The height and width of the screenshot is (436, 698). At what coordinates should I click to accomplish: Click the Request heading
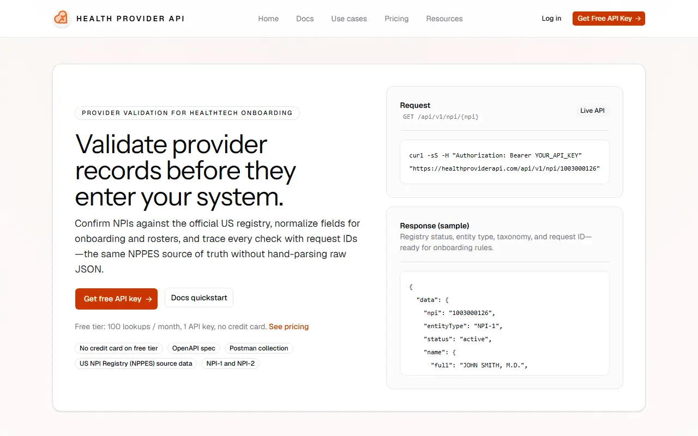pyautogui.click(x=415, y=105)
